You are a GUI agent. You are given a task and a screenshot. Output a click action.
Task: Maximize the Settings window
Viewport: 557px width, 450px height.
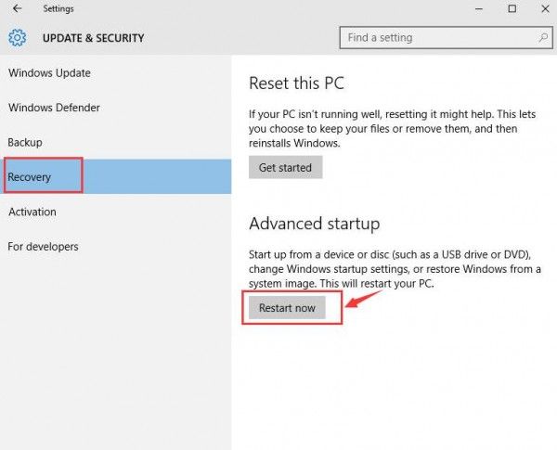[512, 9]
